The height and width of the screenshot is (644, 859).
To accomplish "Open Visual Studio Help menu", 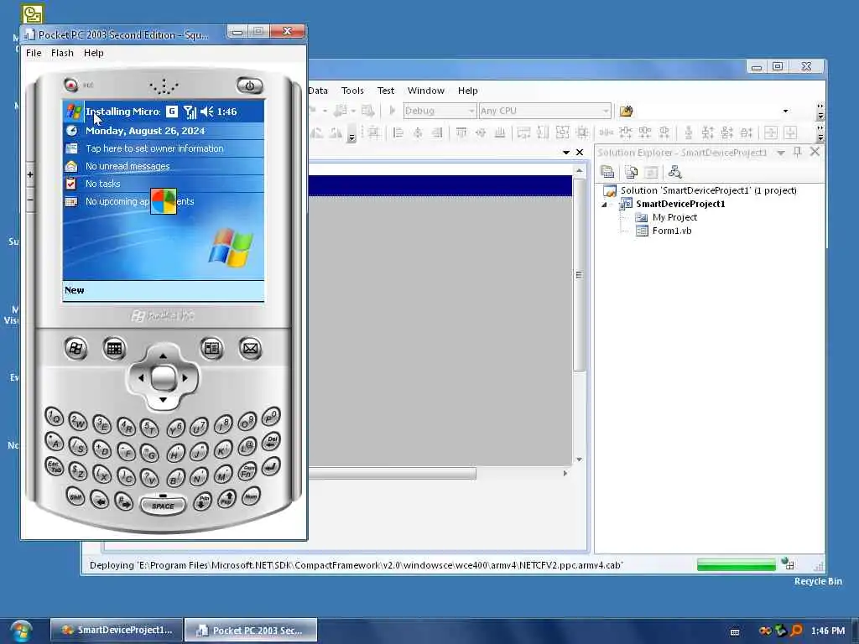I will [468, 91].
